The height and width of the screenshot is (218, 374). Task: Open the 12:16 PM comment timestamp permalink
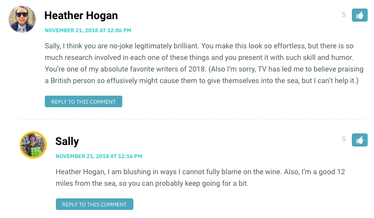pyautogui.click(x=99, y=156)
